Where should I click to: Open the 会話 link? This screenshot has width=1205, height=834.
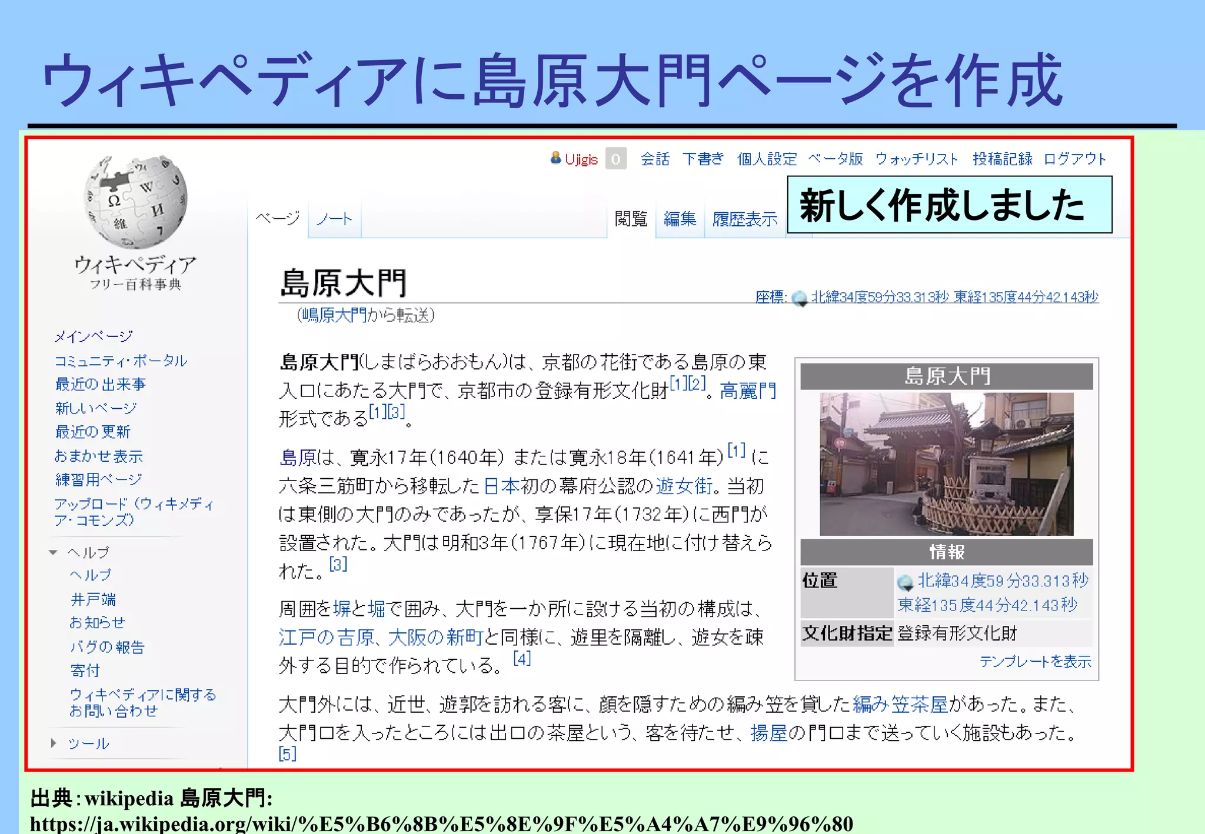tap(655, 159)
